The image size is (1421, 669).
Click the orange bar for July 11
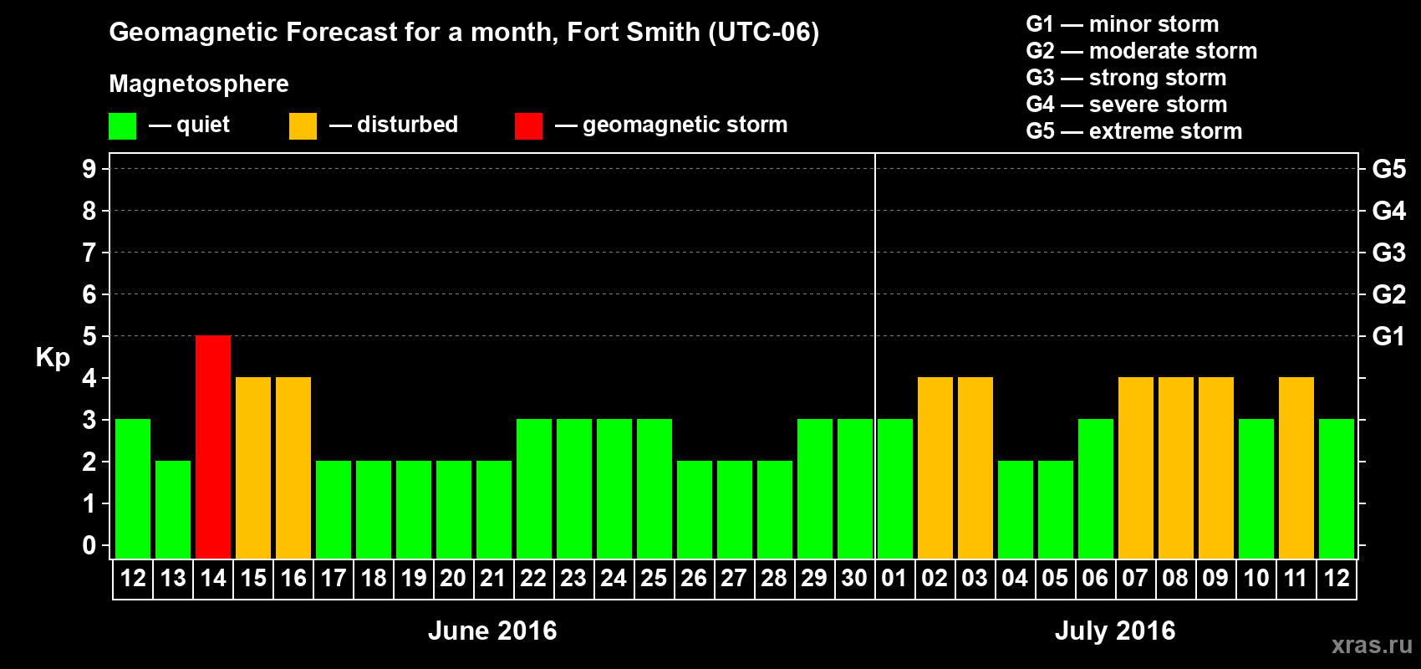(x=1296, y=468)
